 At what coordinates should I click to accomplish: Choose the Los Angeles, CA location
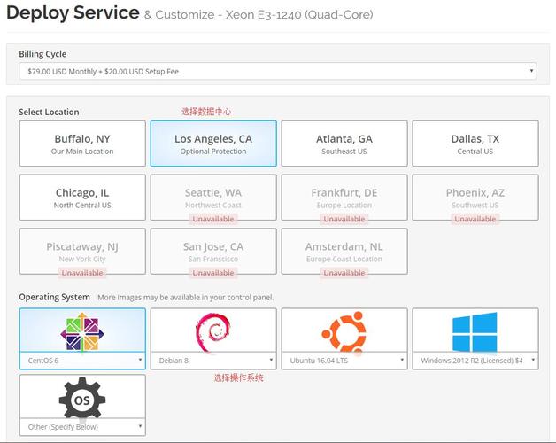[x=213, y=144]
